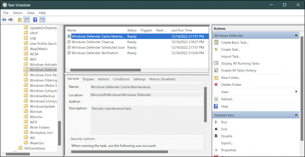Click the Up One Level folder icon
305x157 pixels.
[x=20, y=20]
